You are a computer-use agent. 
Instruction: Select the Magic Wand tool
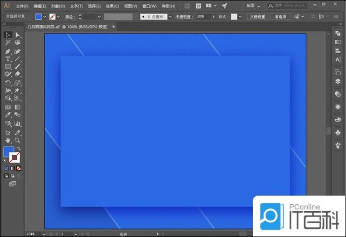[8, 42]
